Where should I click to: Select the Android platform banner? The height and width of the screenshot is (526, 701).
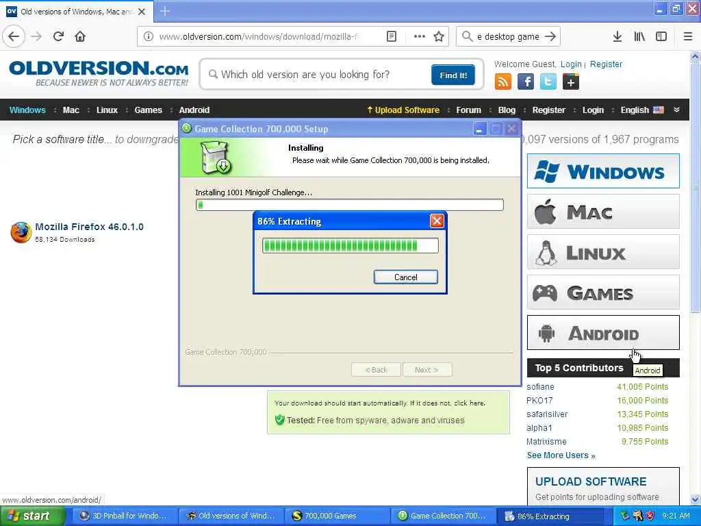coord(603,333)
